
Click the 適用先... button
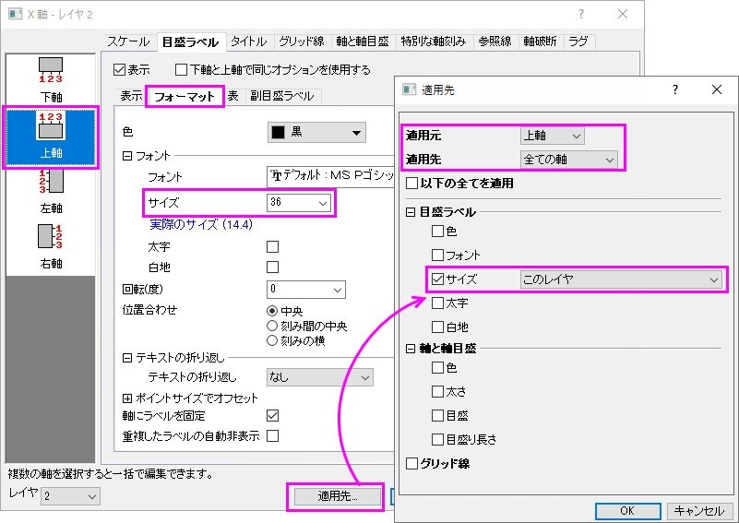(338, 496)
